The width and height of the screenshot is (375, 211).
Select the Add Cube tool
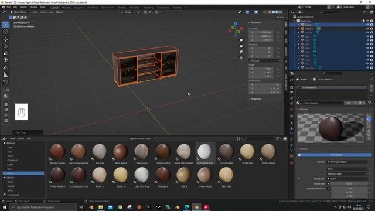(x=5, y=82)
